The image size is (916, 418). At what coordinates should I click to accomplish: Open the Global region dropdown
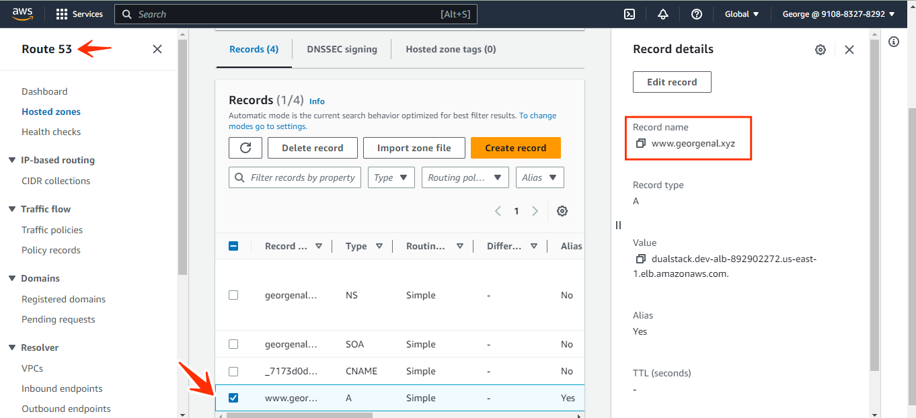pyautogui.click(x=742, y=14)
